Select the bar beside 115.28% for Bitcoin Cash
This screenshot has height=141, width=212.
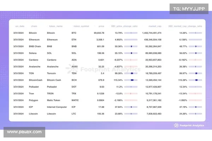pos(195,80)
